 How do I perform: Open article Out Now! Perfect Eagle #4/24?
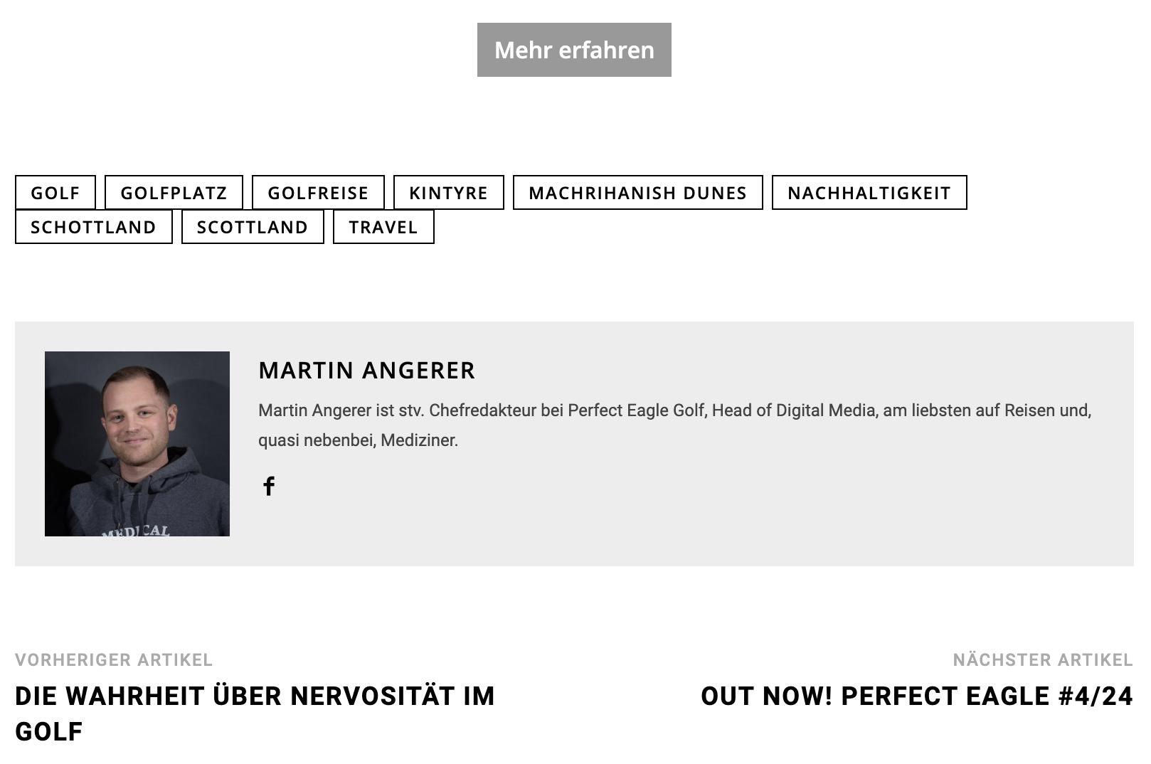(x=917, y=696)
